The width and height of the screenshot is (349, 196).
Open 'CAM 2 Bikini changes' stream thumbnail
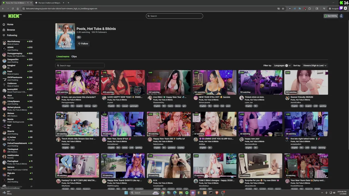215,166
